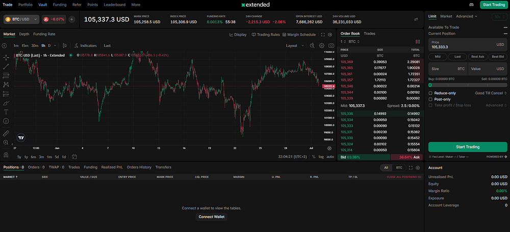Set price with the Best Ask button

click(478, 56)
